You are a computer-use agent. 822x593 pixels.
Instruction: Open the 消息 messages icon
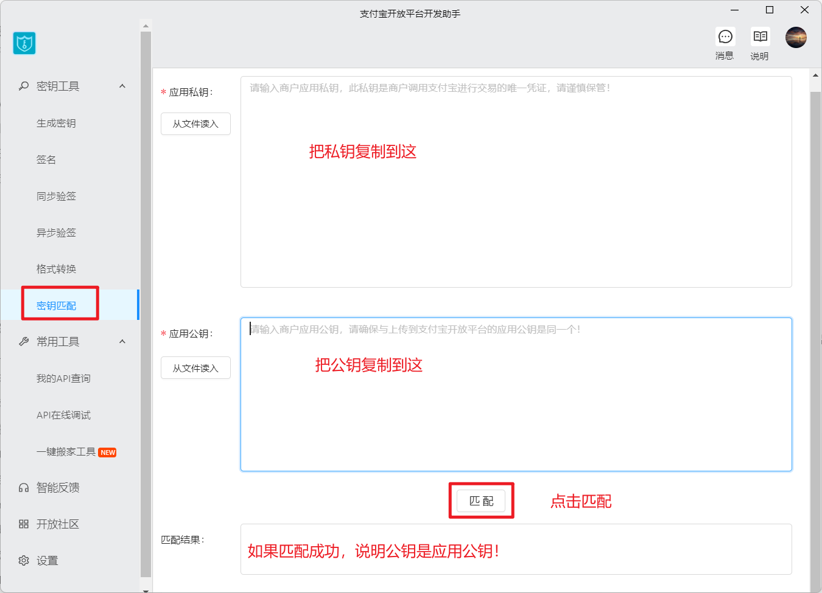725,37
